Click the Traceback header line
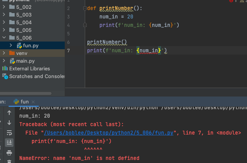247x163 pixels. pos(72,124)
